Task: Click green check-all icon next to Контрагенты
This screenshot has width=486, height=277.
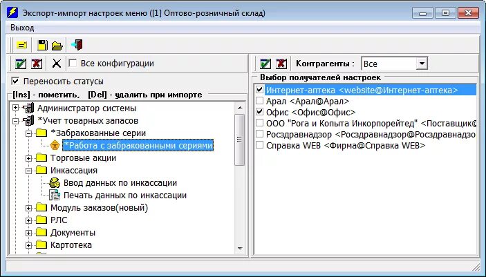Action: [x=265, y=64]
